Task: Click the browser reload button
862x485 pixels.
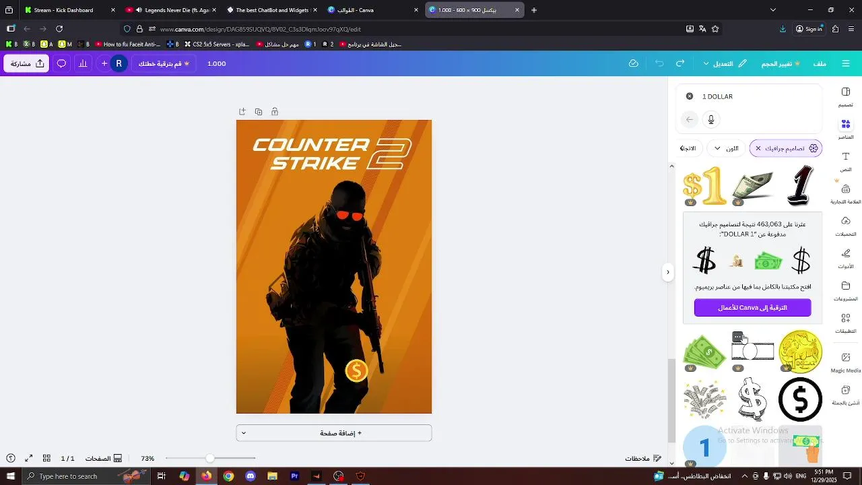Action: 59,29
